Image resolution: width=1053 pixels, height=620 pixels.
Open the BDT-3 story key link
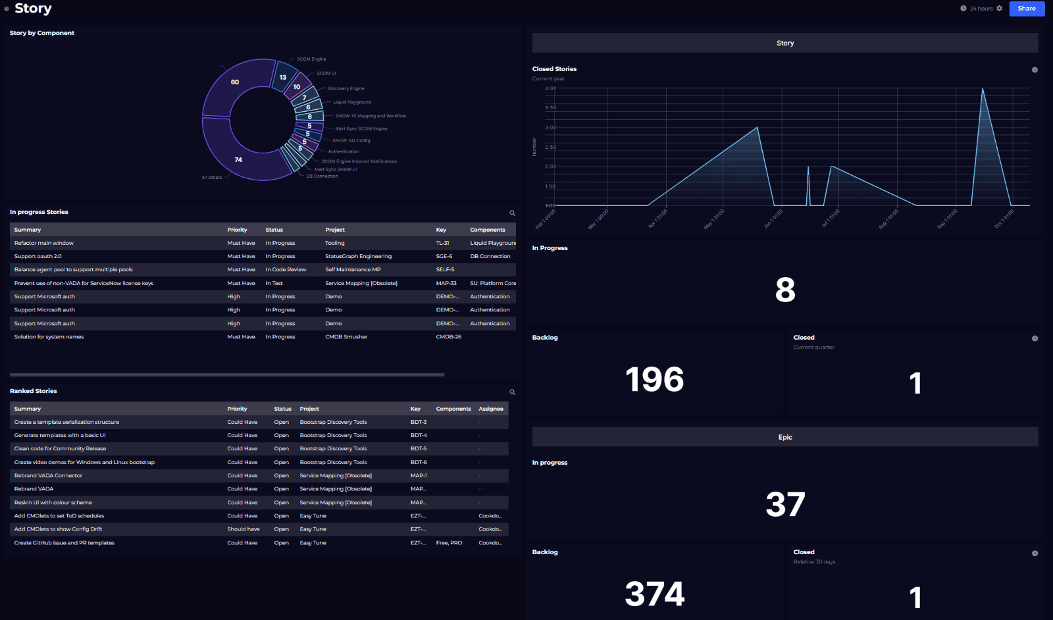pos(419,422)
